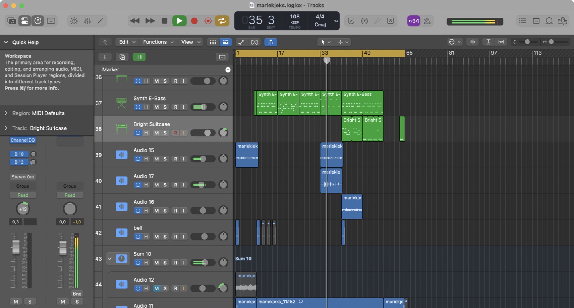The image size is (574, 308).
Task: Click the Add Track plus button
Action: (x=105, y=57)
